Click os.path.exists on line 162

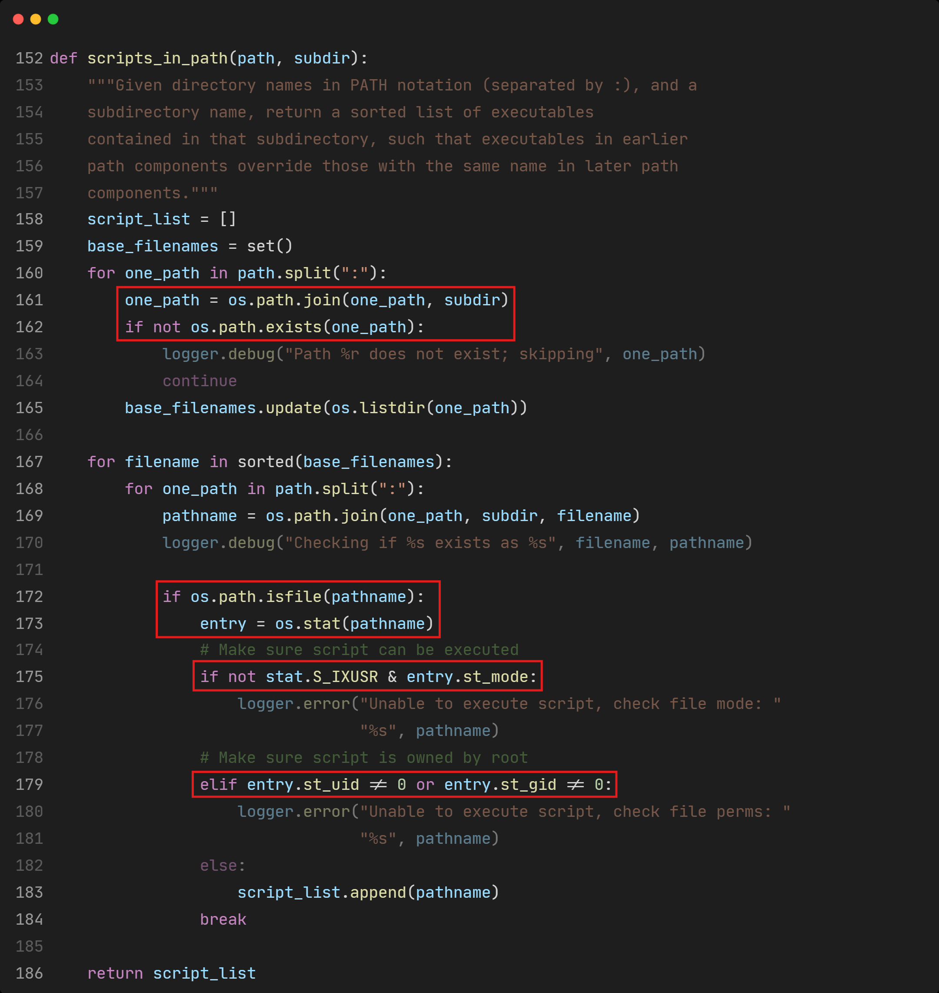256,327
